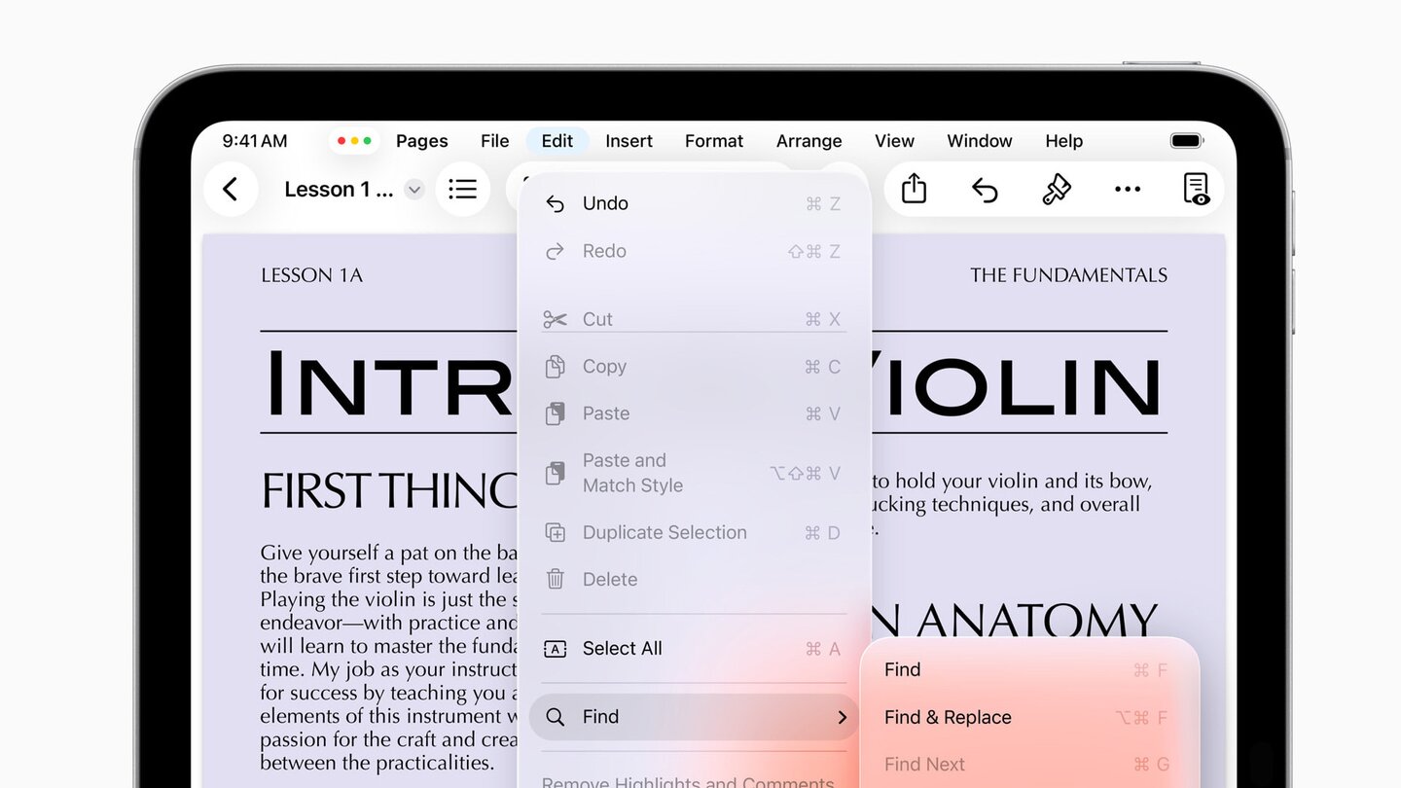1401x788 pixels.
Task: Choose Redo in the Edit menu
Action: click(x=694, y=251)
